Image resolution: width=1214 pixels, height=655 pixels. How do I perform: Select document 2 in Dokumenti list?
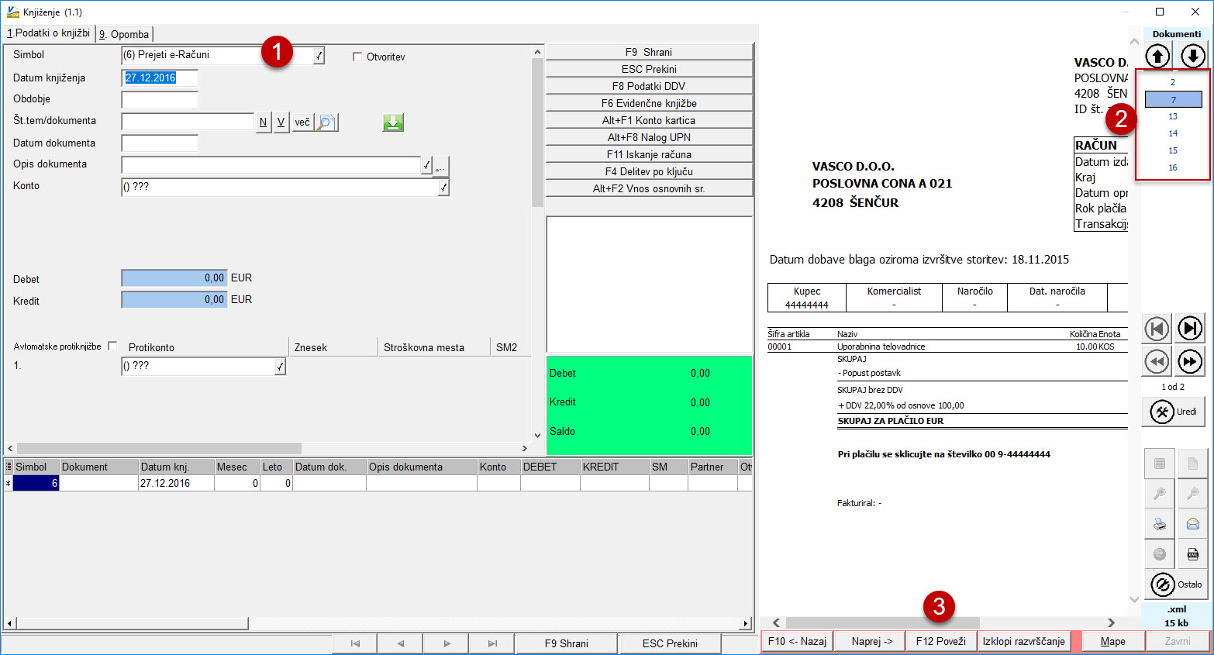pyautogui.click(x=1173, y=82)
